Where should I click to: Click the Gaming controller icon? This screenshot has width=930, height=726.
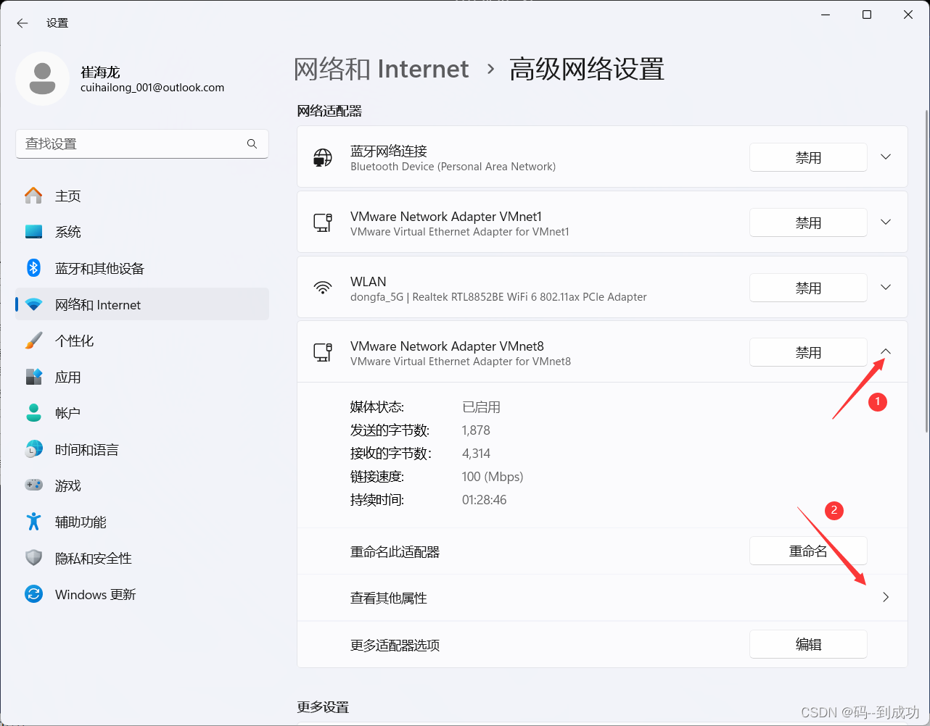pos(33,485)
